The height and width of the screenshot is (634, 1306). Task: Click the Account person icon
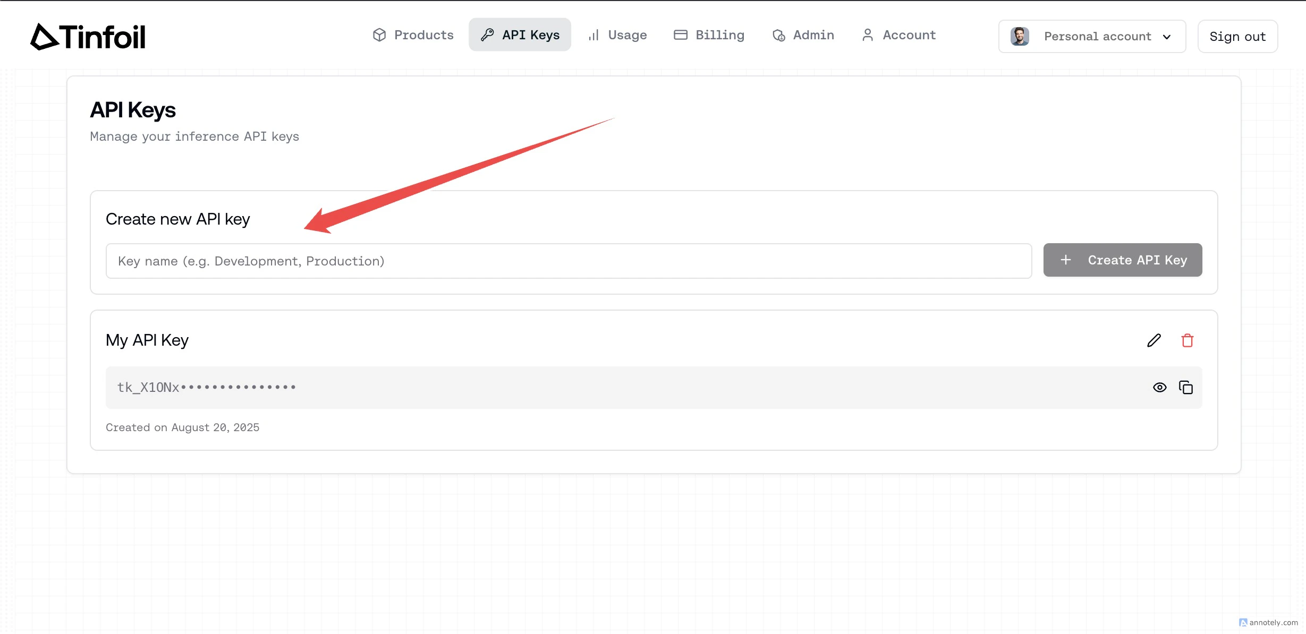click(868, 35)
